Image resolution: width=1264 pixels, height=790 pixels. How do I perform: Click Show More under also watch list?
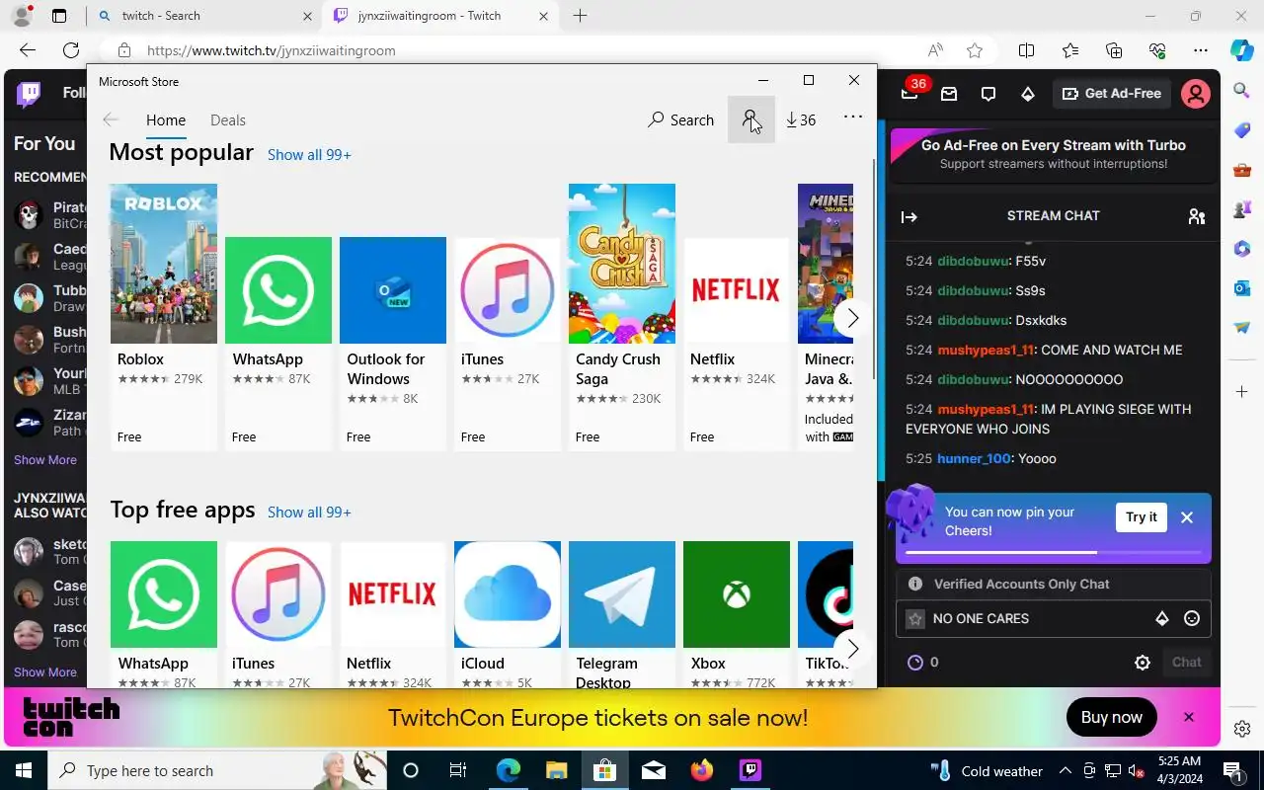click(x=44, y=672)
